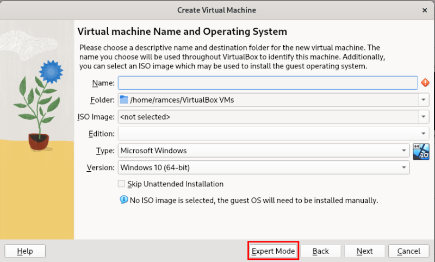Viewport: 435px width, 262px height.
Task: Click the Virtual machine Name and Operating System heading
Action: [x=182, y=32]
